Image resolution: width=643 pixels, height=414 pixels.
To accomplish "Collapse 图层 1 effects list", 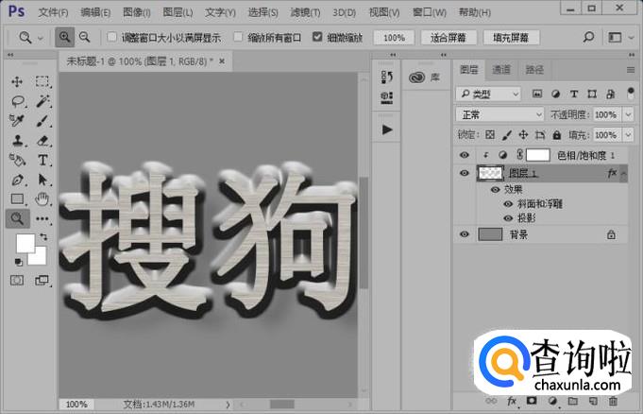I will 623,173.
